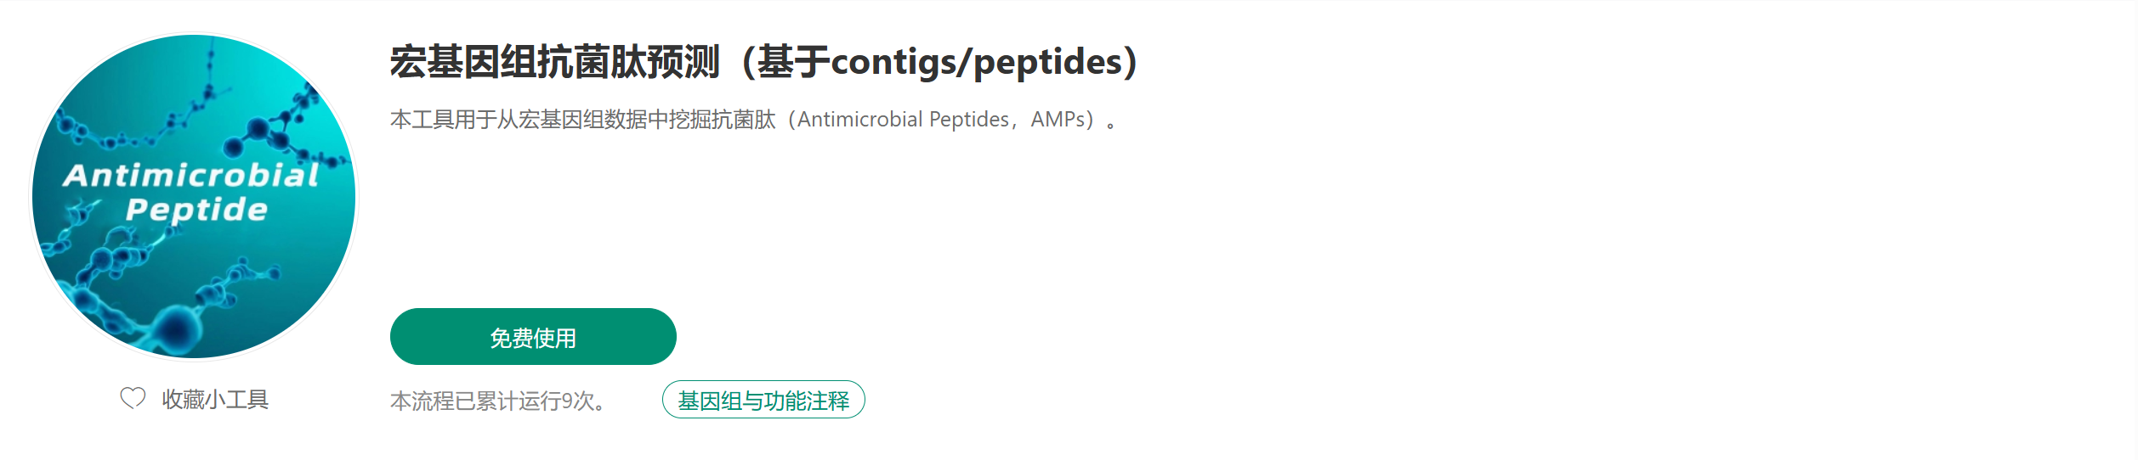Viewport: 2138px width, 460px height.
Task: Open the 基因组与功能注释 category tag
Action: 763,400
